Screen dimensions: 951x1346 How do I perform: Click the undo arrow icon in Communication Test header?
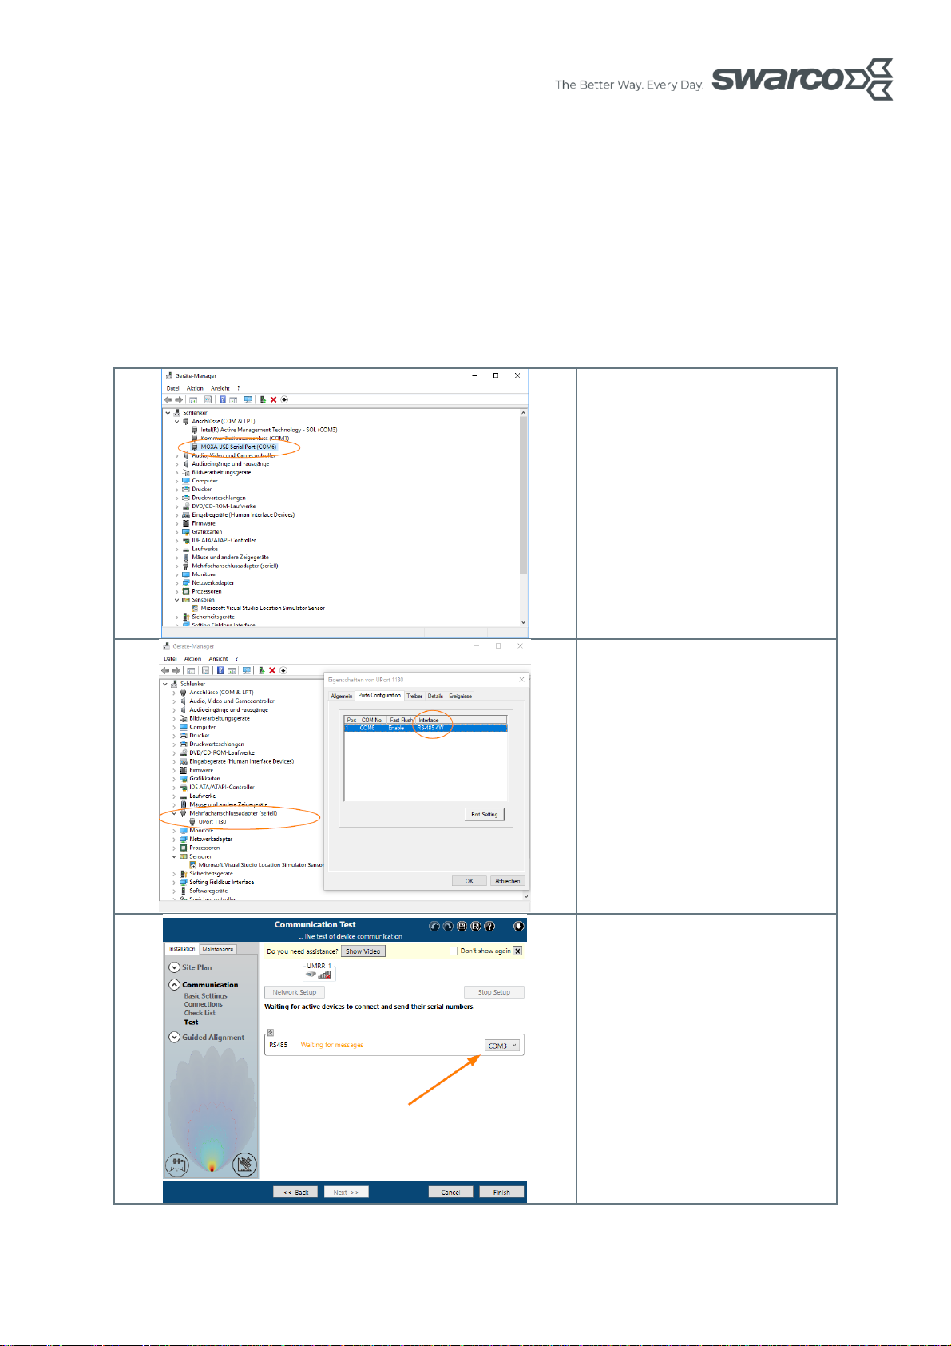(x=434, y=927)
